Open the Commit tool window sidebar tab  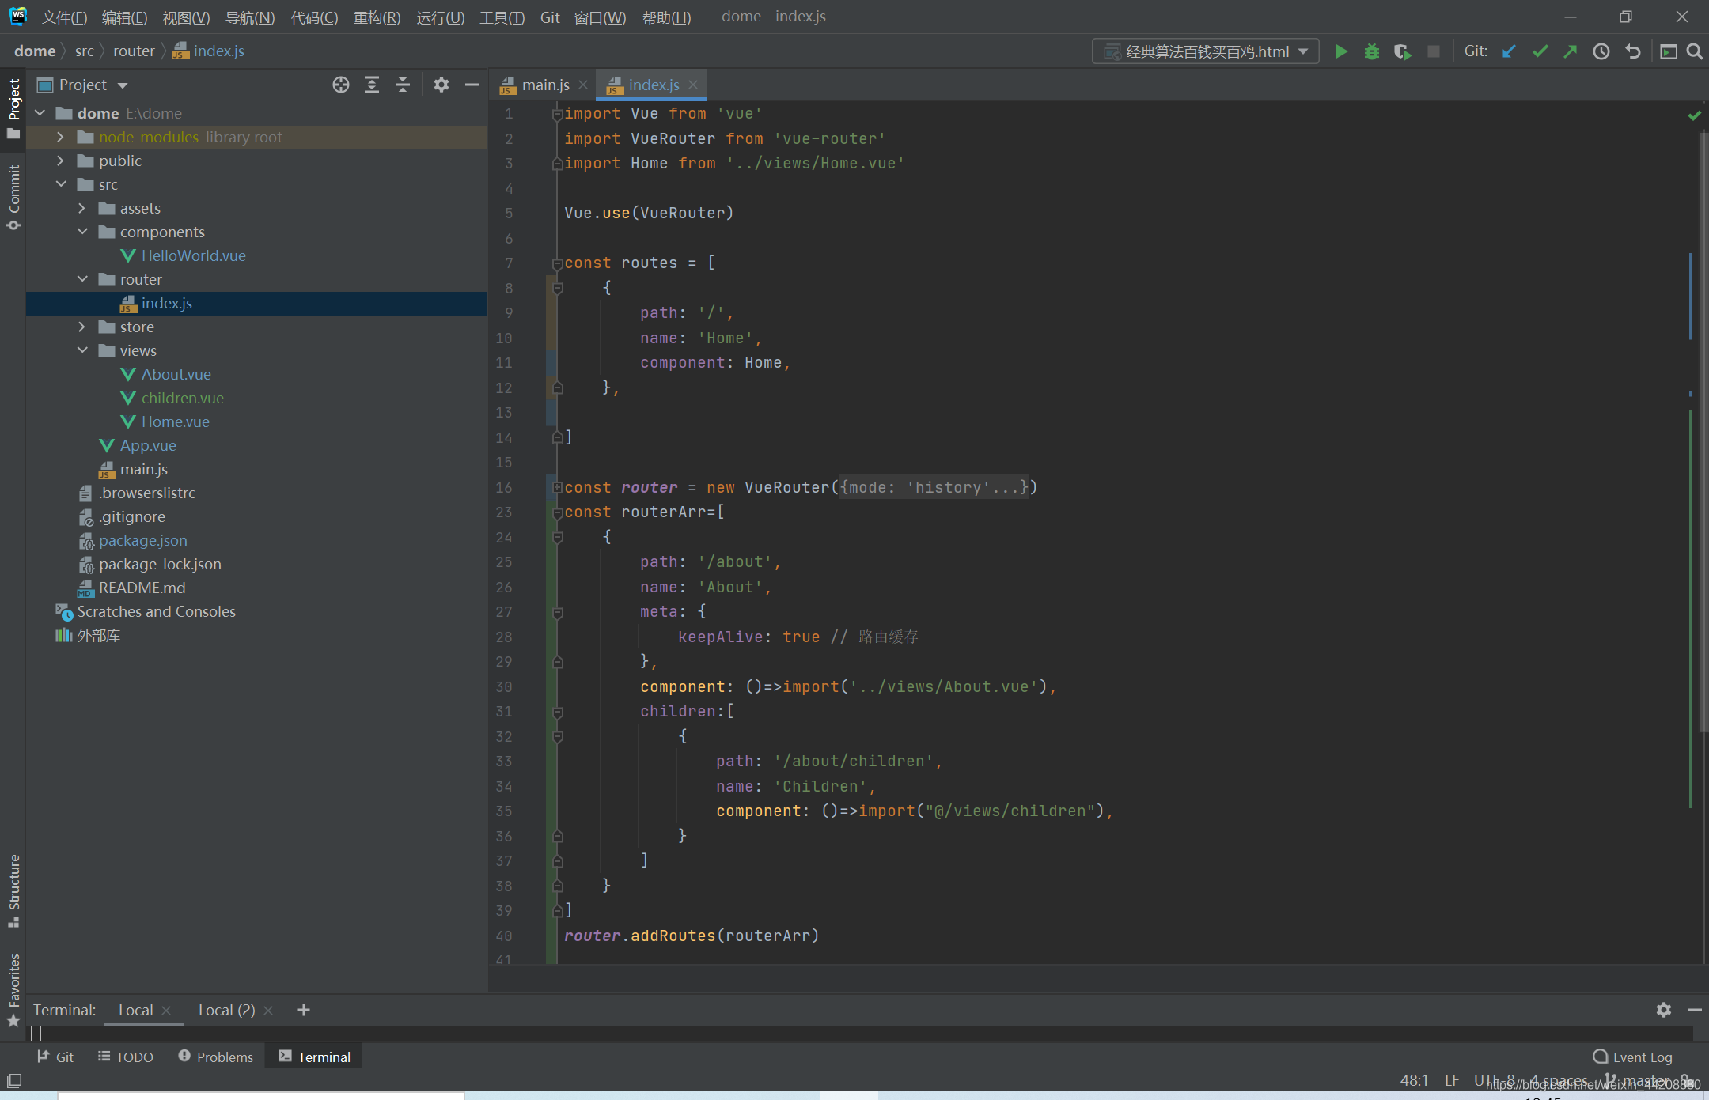pyautogui.click(x=13, y=197)
